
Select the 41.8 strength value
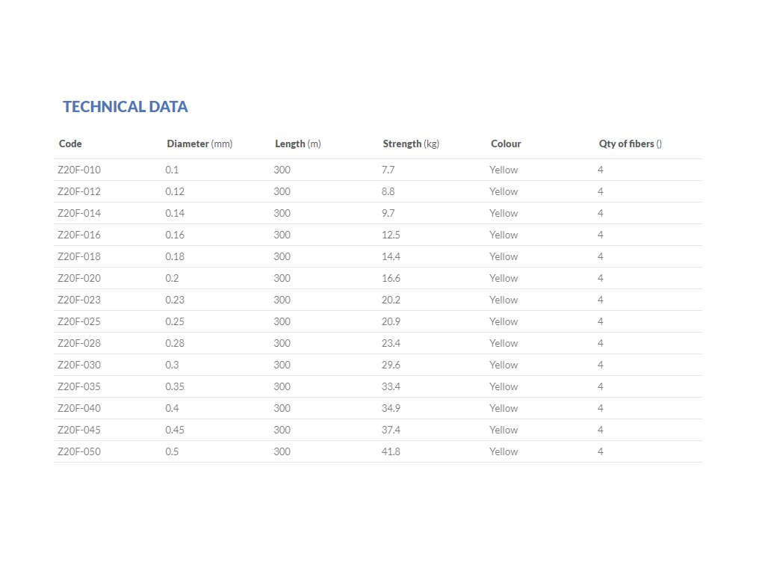(391, 451)
